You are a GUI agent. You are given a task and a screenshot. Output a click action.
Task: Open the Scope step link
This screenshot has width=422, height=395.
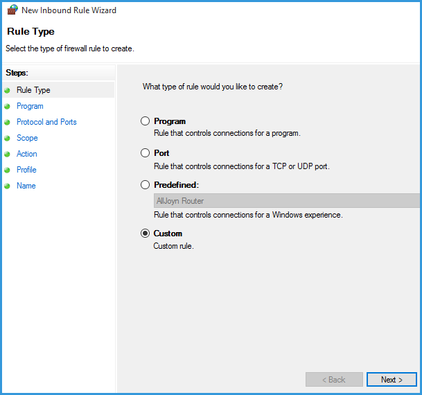[x=27, y=138]
